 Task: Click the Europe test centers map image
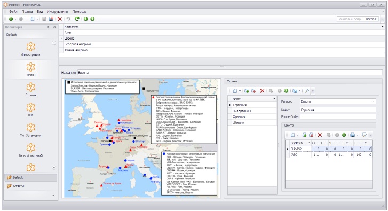(141, 138)
